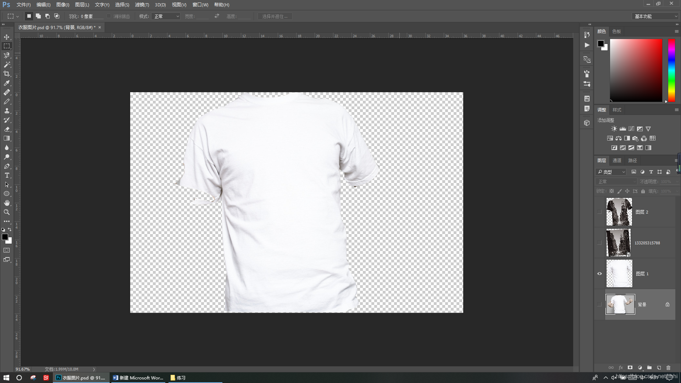Image resolution: width=681 pixels, height=383 pixels.
Task: Open the 文件(F) menu
Action: click(x=23, y=5)
